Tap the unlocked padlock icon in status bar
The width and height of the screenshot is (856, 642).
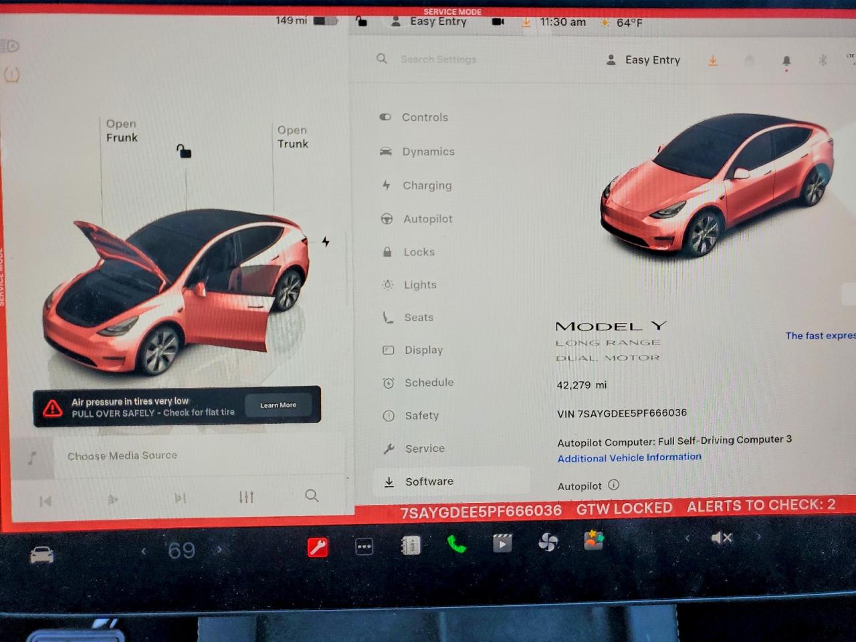[361, 21]
